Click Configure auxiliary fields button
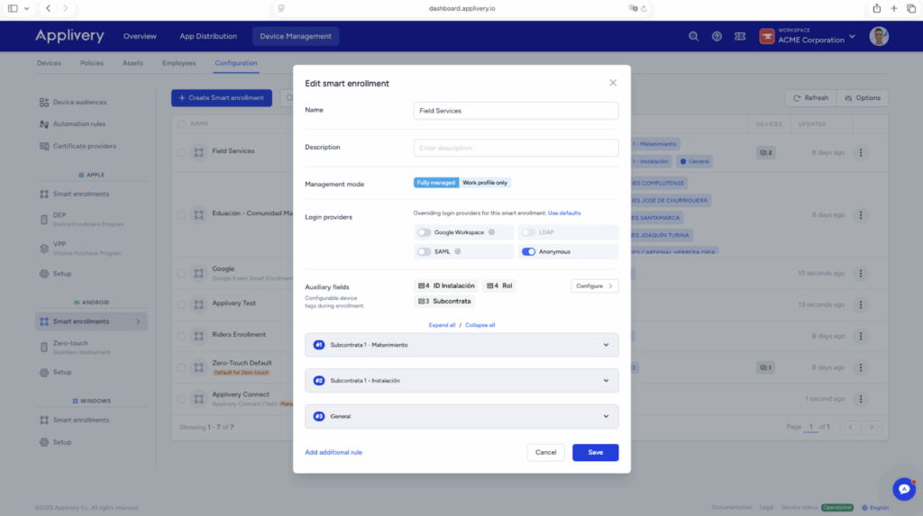This screenshot has height=516, width=923. [x=595, y=286]
